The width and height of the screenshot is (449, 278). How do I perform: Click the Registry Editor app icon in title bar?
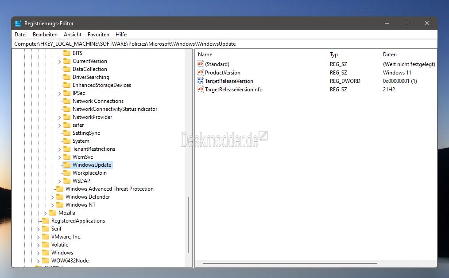tap(18, 23)
